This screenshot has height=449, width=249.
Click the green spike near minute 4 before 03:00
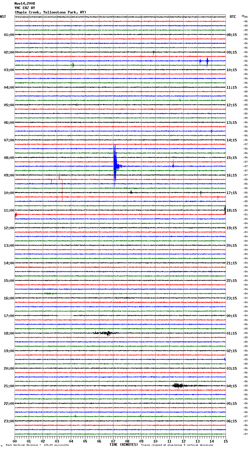tap(73, 65)
